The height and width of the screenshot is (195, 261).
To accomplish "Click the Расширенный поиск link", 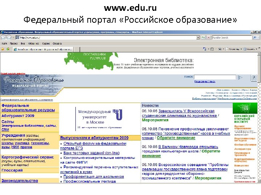I will point(205,81).
